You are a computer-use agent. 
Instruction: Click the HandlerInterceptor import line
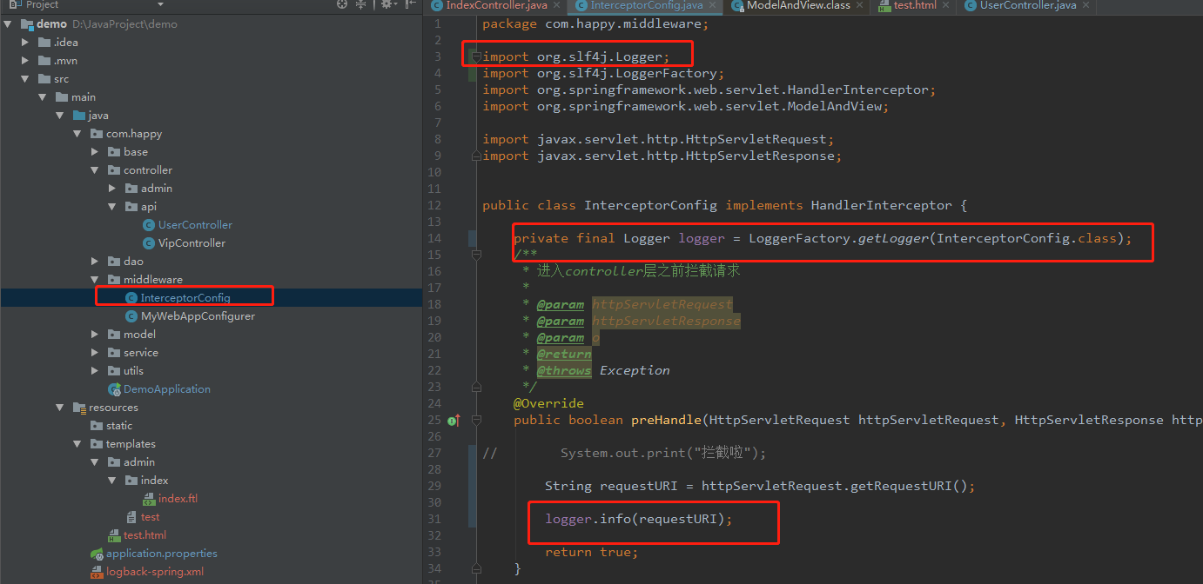(709, 90)
